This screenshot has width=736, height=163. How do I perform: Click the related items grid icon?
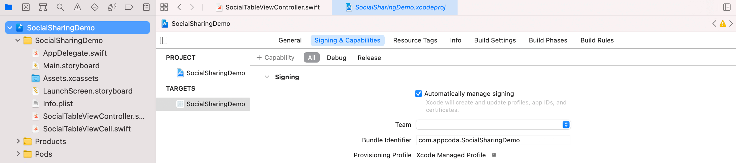pyautogui.click(x=164, y=7)
